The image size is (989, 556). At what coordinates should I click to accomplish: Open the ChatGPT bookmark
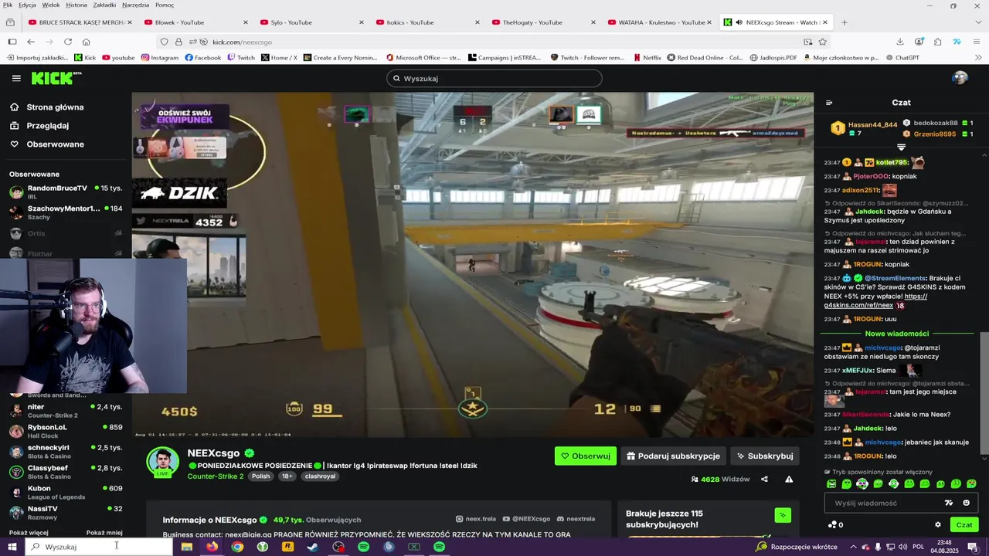pos(902,57)
